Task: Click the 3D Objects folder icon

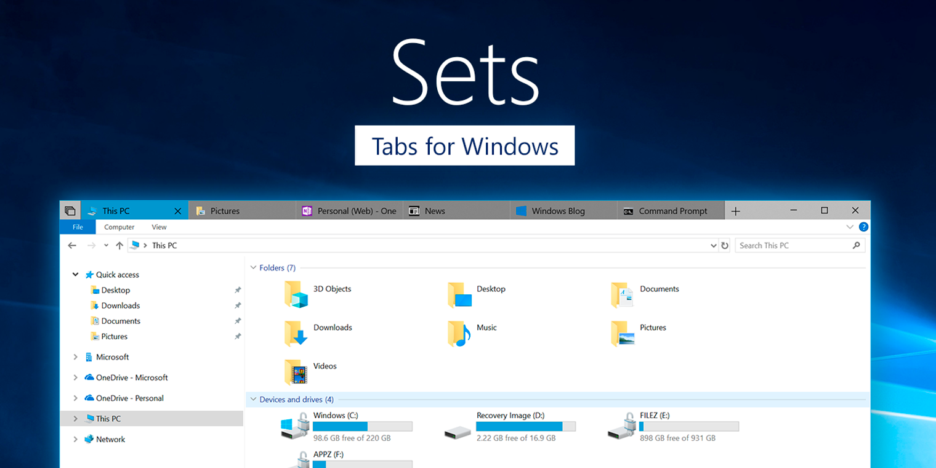Action: click(296, 294)
